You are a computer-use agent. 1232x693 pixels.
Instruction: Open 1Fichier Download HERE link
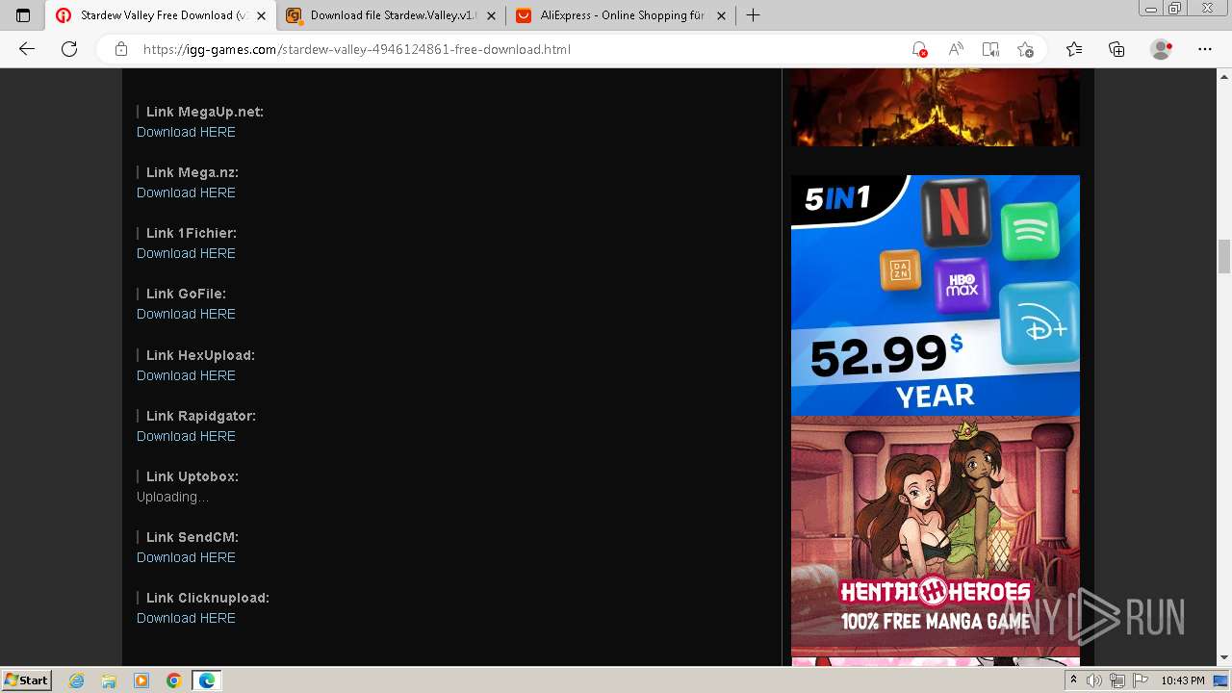coord(186,253)
